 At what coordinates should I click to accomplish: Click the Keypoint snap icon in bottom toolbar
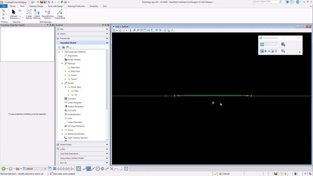pyautogui.click(x=89, y=169)
